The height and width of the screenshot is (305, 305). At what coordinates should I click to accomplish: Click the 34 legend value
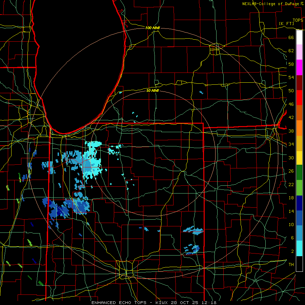(x=291, y=144)
